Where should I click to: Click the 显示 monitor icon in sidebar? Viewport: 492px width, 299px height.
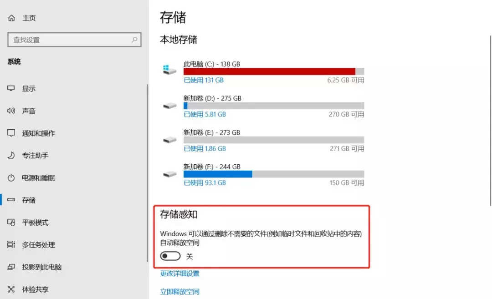click(x=11, y=88)
